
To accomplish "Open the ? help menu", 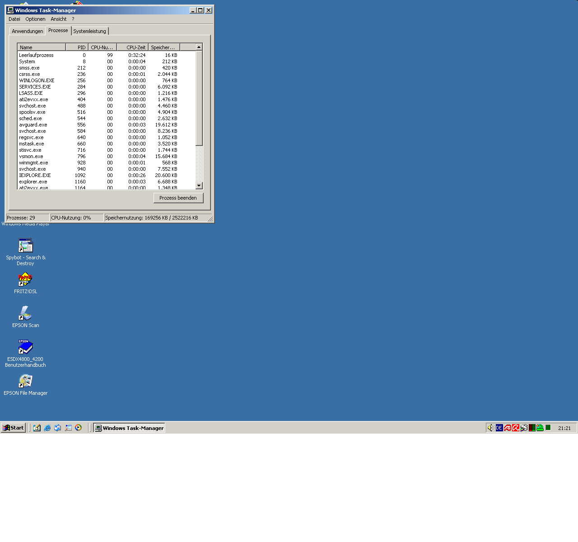I will [x=73, y=19].
